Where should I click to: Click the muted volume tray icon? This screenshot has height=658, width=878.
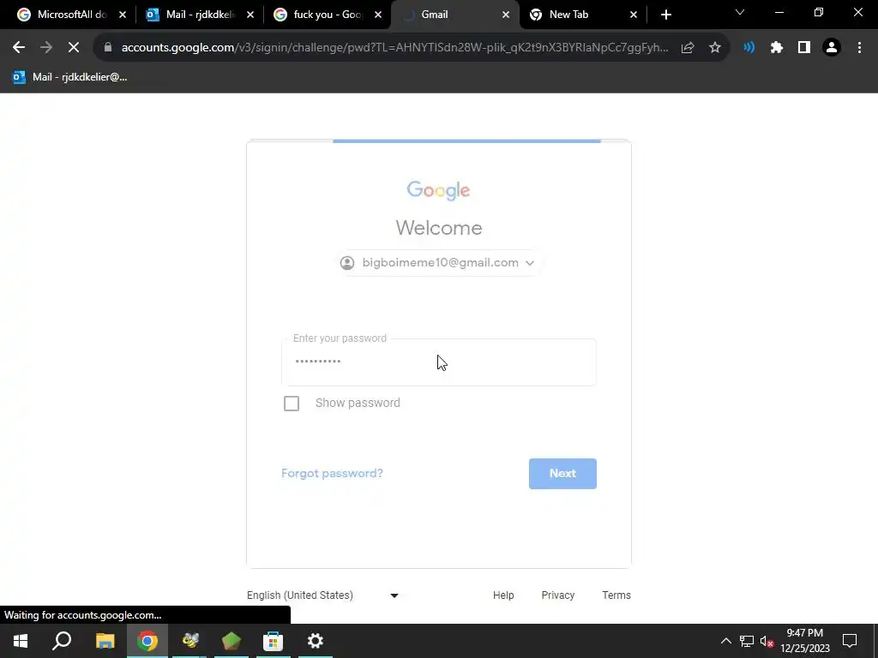pos(767,641)
